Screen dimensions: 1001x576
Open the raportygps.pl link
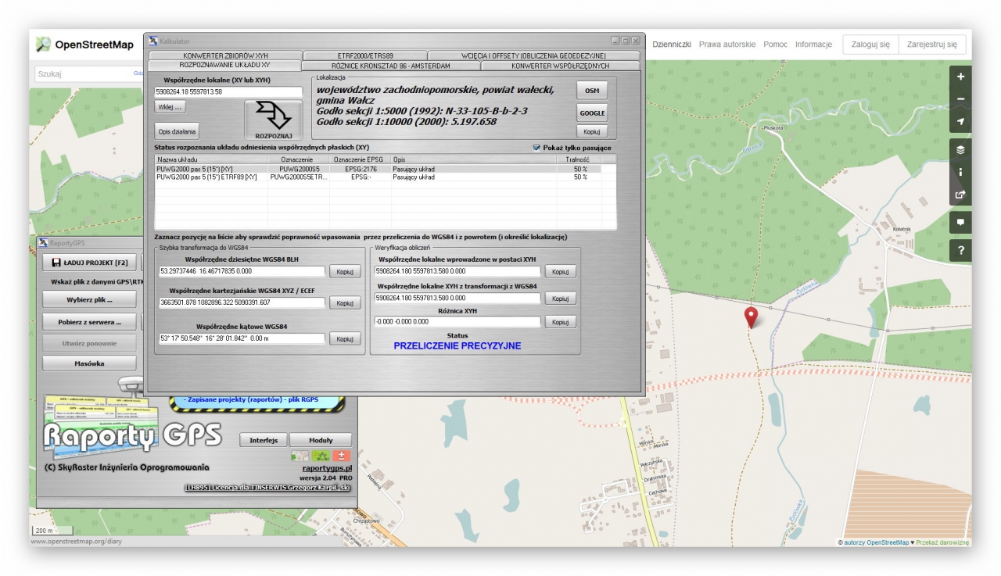327,467
